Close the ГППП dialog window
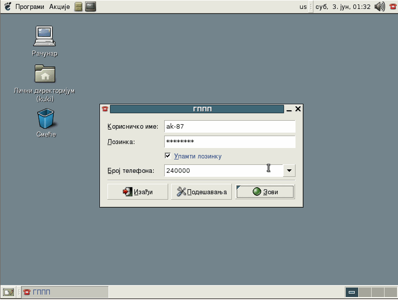The width and height of the screenshot is (398, 300). click(298, 109)
